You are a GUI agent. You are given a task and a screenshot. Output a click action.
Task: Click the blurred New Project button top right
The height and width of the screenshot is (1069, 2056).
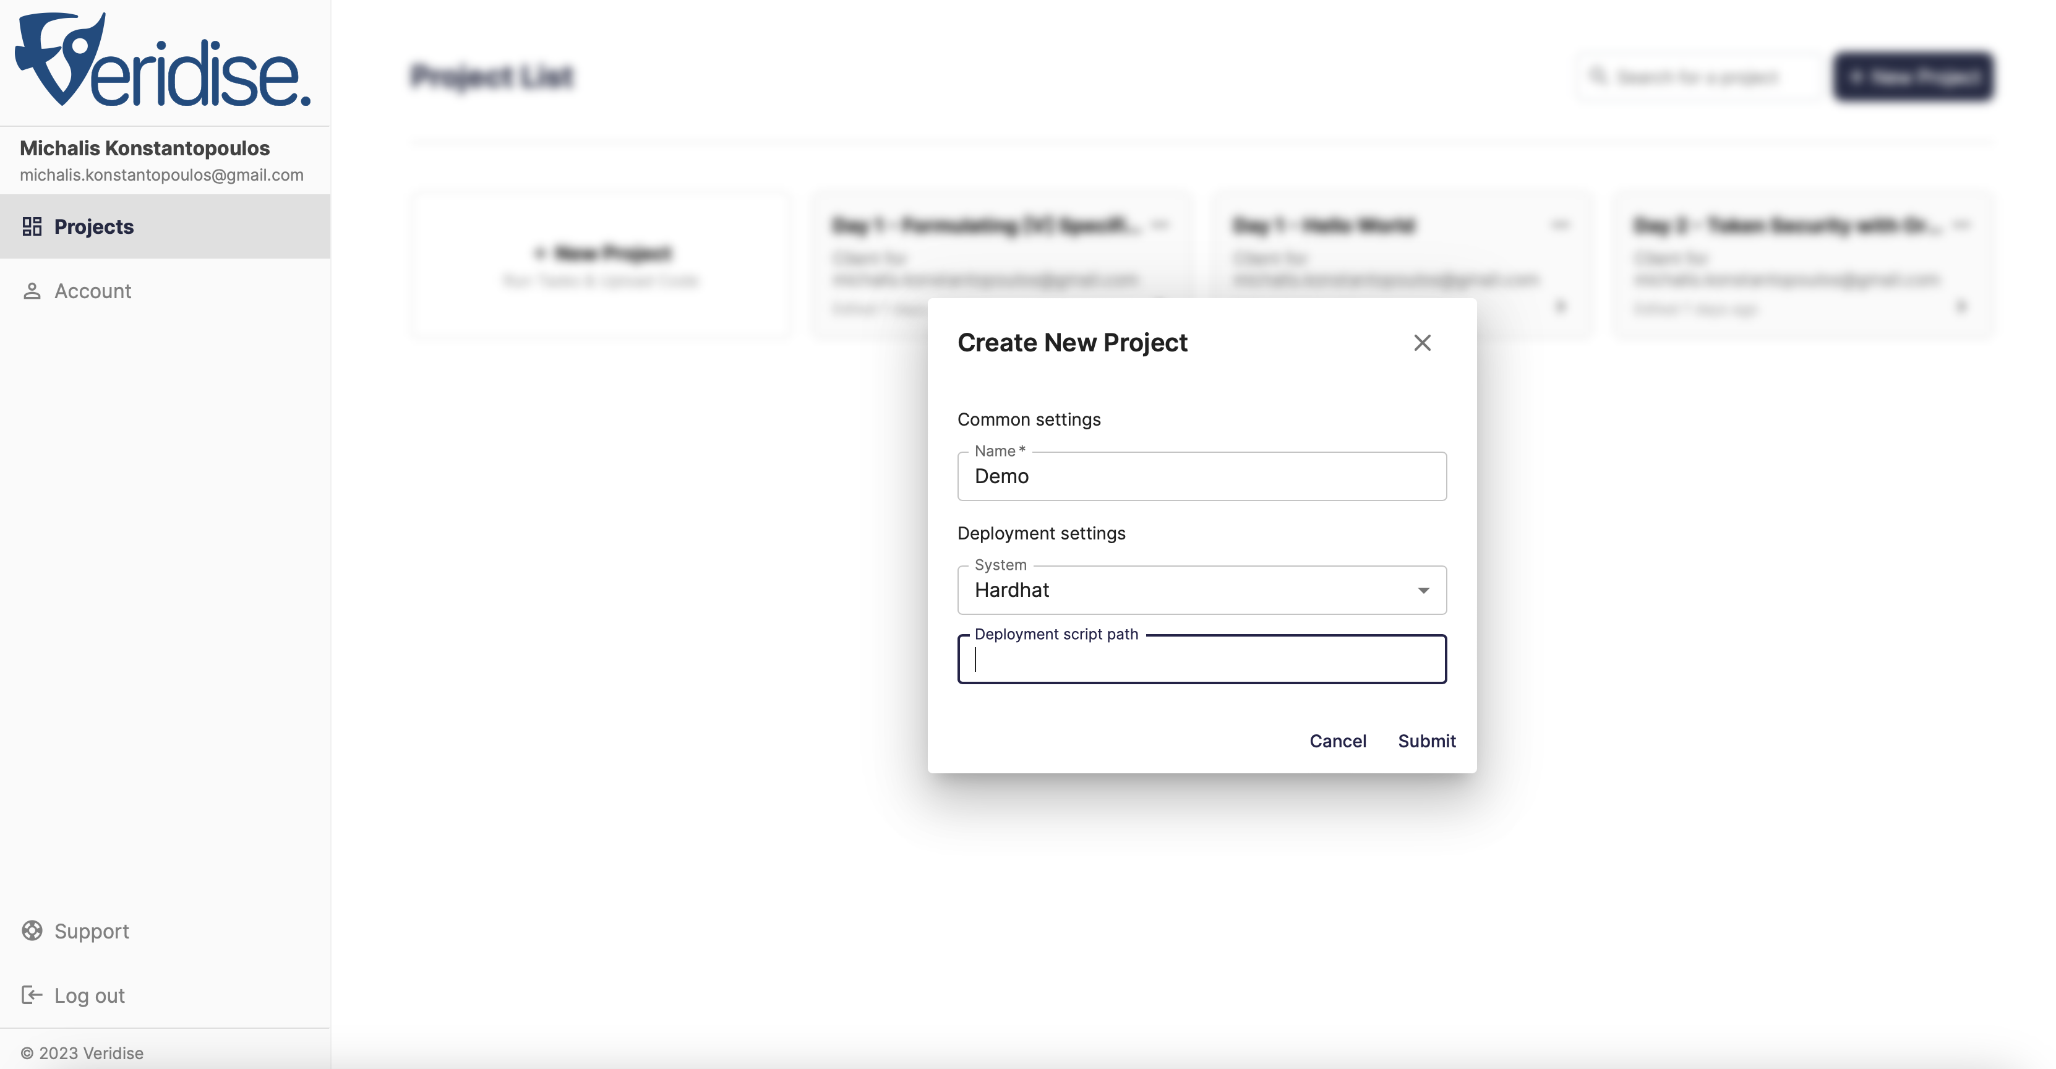tap(1913, 77)
